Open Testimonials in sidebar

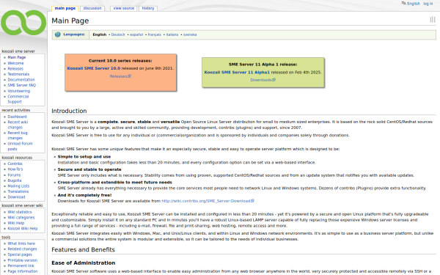tap(18, 74)
